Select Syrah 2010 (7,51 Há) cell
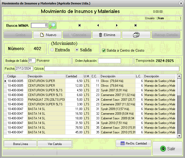The width and height of the screenshot is (185, 158). point(118,123)
